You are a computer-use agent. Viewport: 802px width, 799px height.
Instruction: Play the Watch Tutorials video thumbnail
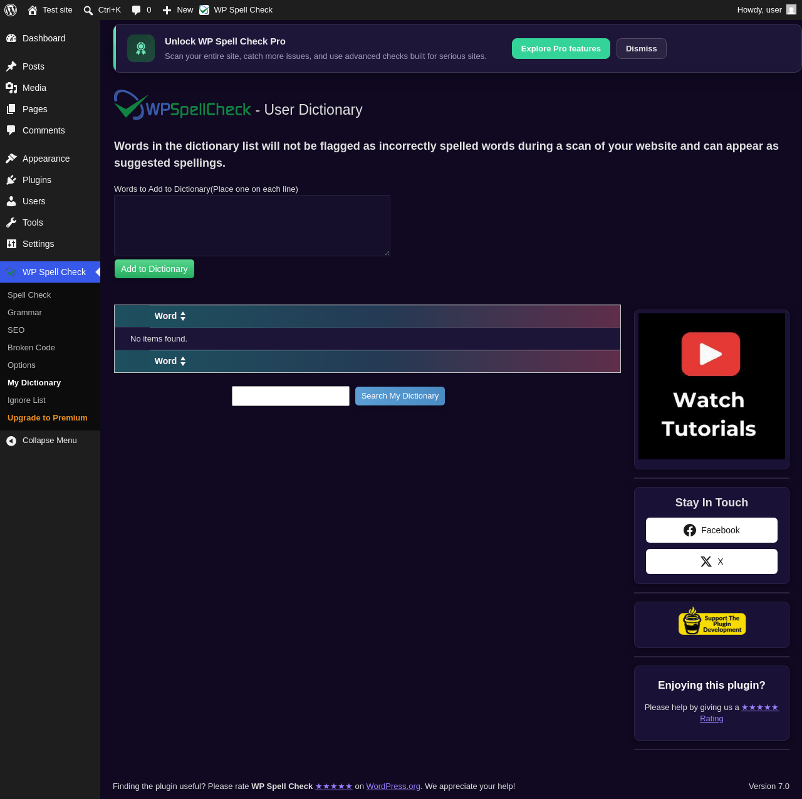(712, 386)
